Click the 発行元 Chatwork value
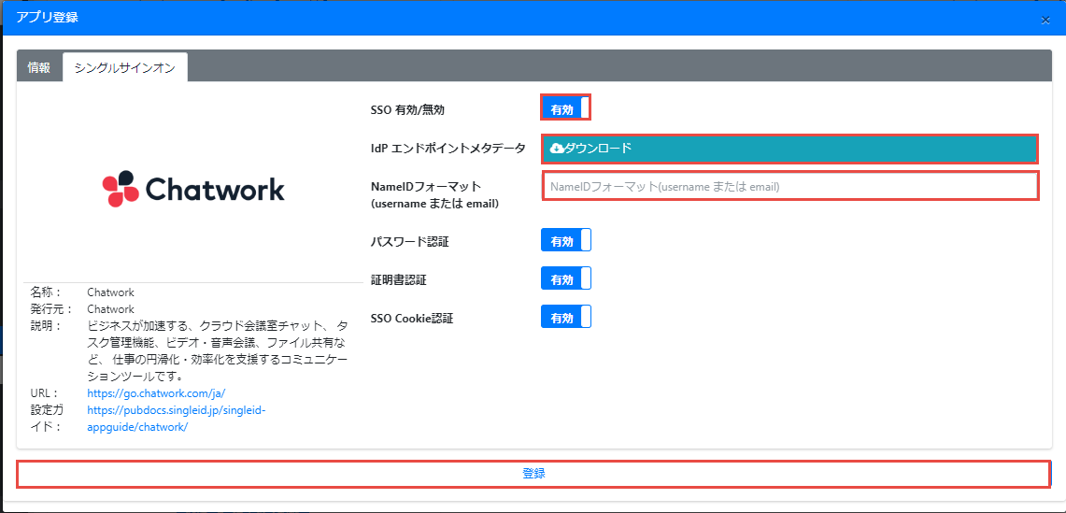 point(110,309)
